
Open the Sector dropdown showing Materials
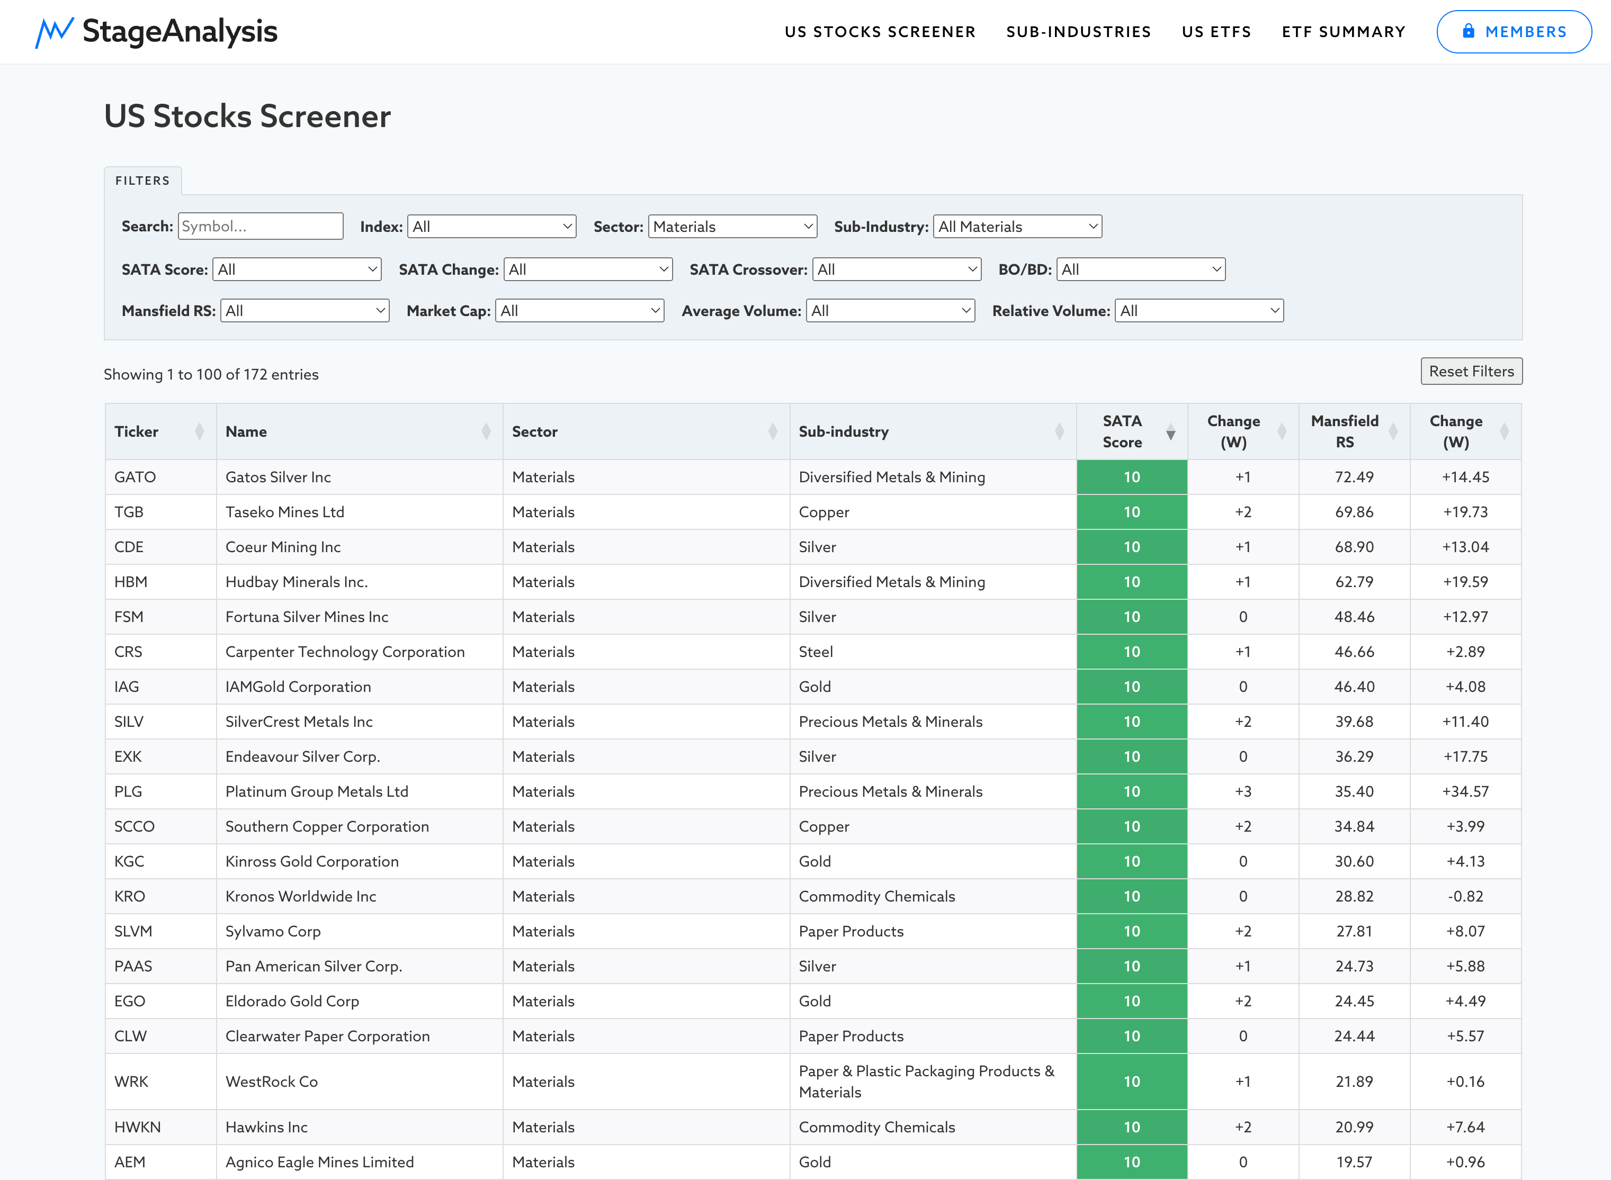click(732, 227)
